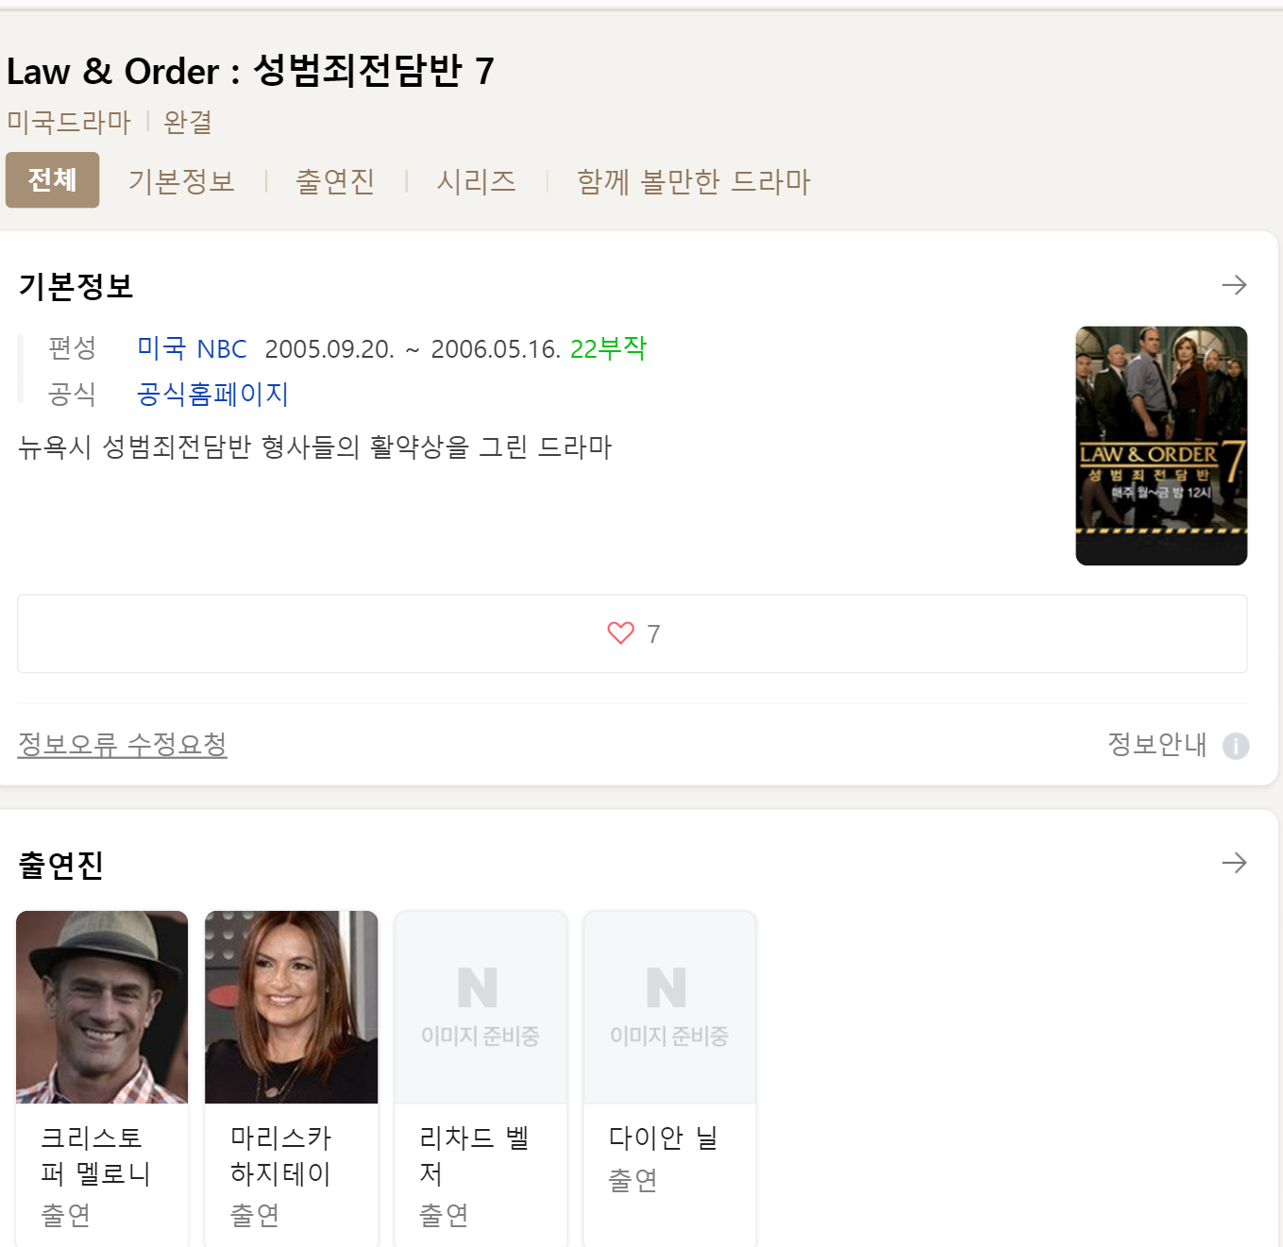Click the name 다이안 닐

coord(663,1137)
